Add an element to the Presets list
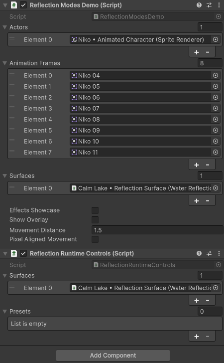The image size is (224, 363). tap(197, 336)
